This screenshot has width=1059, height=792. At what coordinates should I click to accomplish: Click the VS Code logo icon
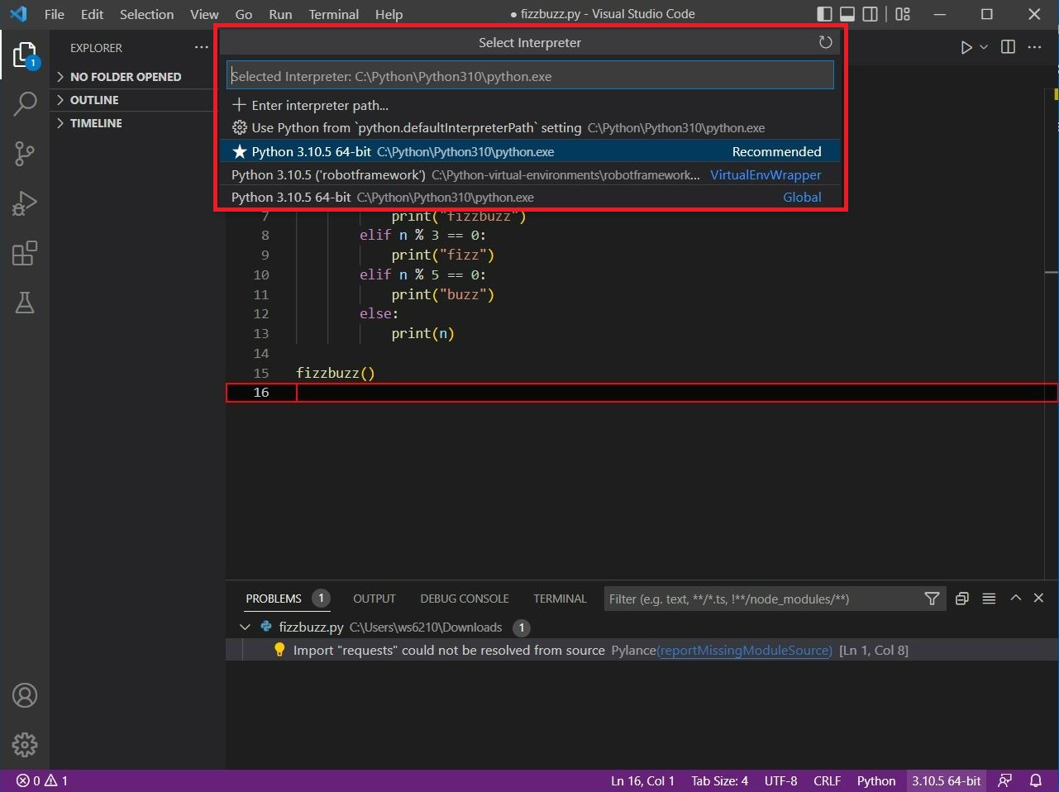point(18,14)
